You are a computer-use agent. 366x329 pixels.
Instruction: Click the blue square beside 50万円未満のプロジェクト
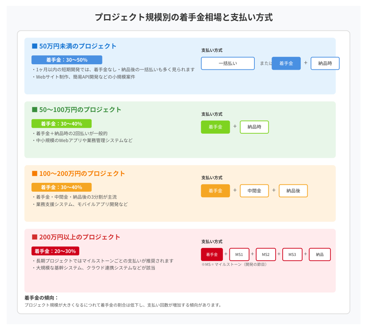tap(35, 46)
